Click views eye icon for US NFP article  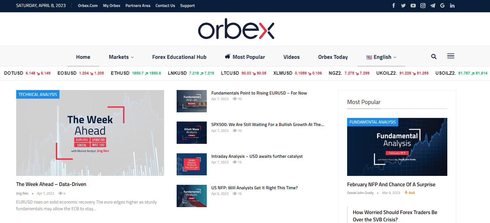tap(235, 193)
